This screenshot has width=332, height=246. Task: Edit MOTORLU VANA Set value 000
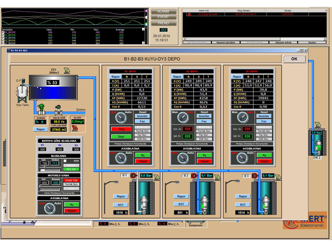click(44, 183)
